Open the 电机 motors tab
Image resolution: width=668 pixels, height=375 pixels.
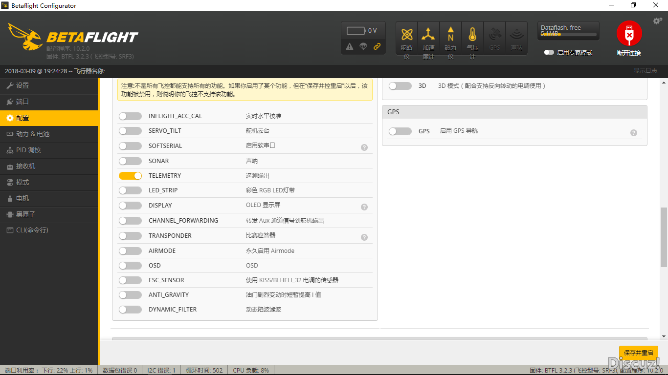click(49, 198)
